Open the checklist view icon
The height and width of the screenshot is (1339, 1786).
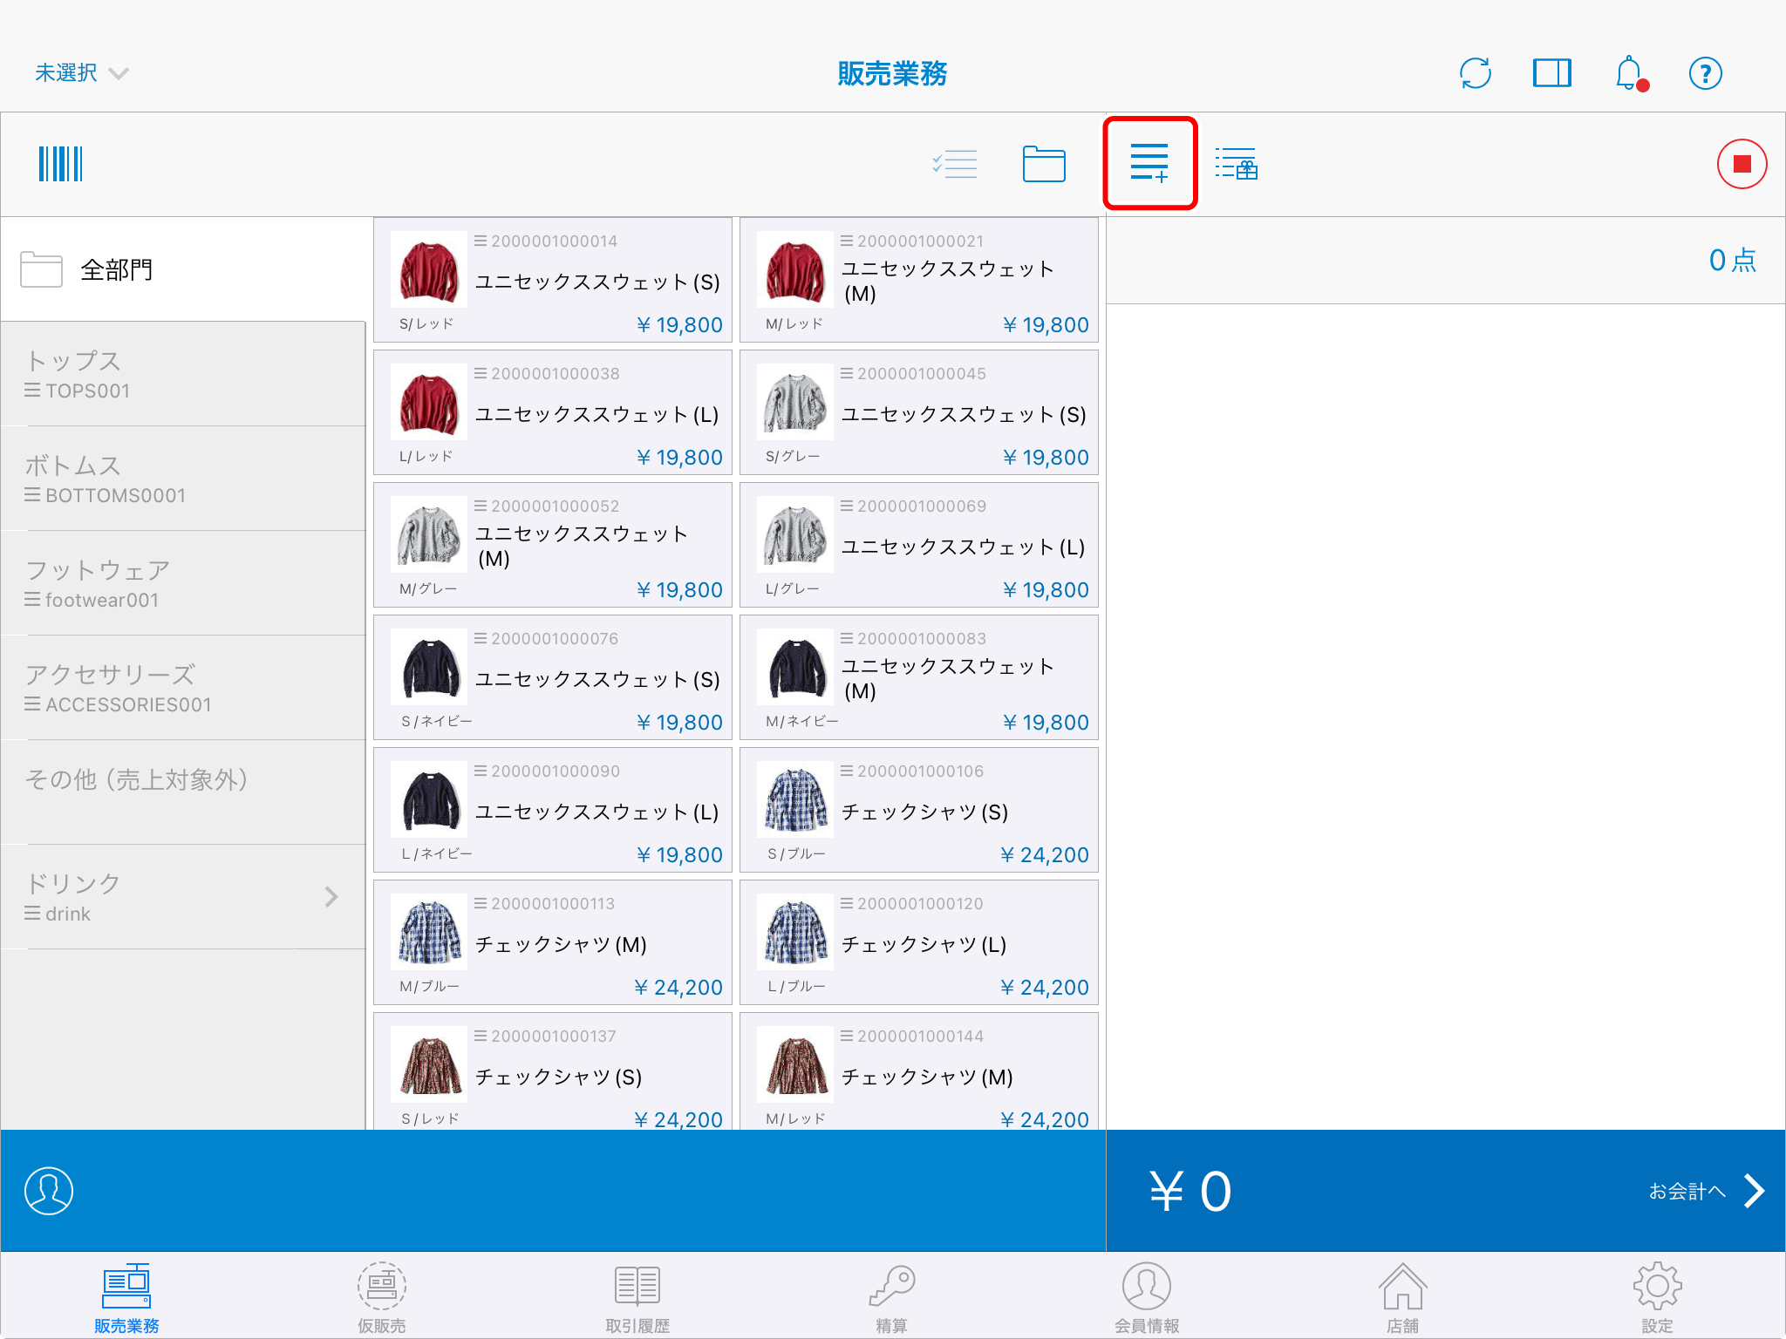tap(955, 164)
